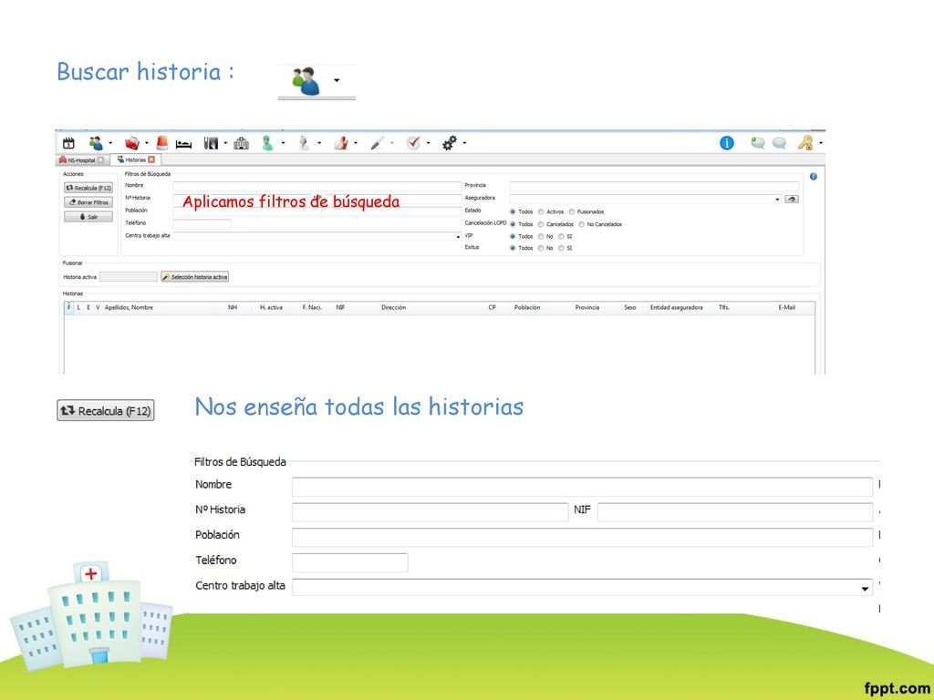Select the scalpel toolbar icon
Viewport: 934px width, 700px height.
pyautogui.click(x=377, y=143)
